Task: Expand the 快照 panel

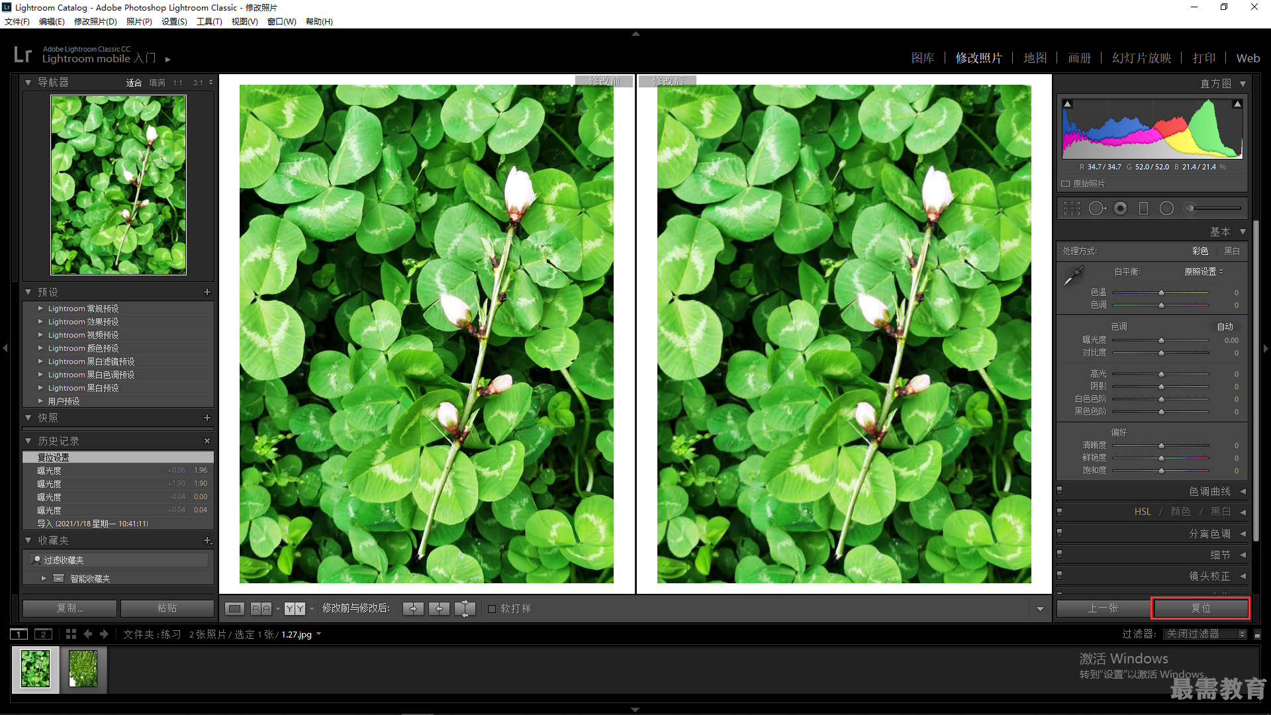Action: coord(28,418)
